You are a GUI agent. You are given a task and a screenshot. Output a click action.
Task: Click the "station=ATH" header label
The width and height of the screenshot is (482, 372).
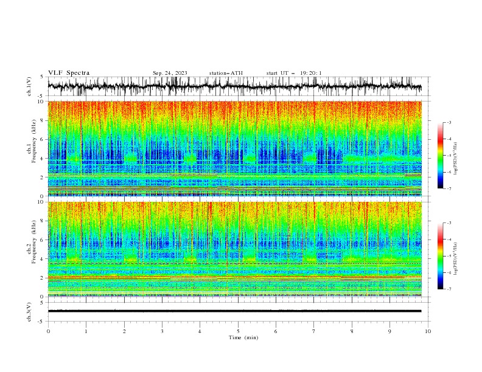click(226, 73)
